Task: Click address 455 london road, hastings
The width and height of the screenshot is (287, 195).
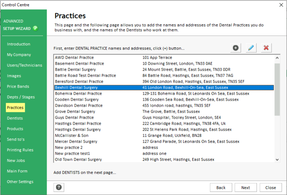Action: pos(176,106)
